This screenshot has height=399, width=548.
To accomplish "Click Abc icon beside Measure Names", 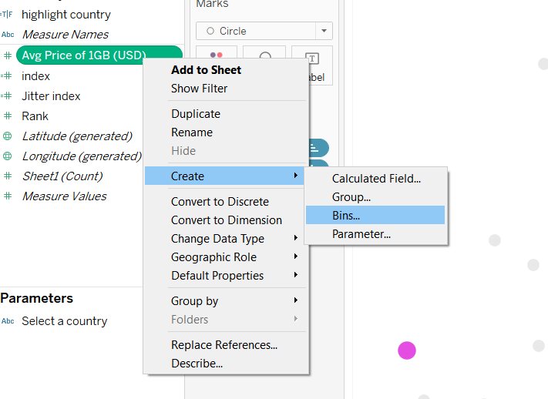I will pyautogui.click(x=8, y=35).
